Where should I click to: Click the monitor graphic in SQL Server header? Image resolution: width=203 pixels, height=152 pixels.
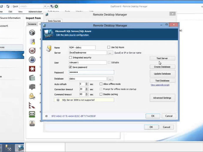click(48, 33)
